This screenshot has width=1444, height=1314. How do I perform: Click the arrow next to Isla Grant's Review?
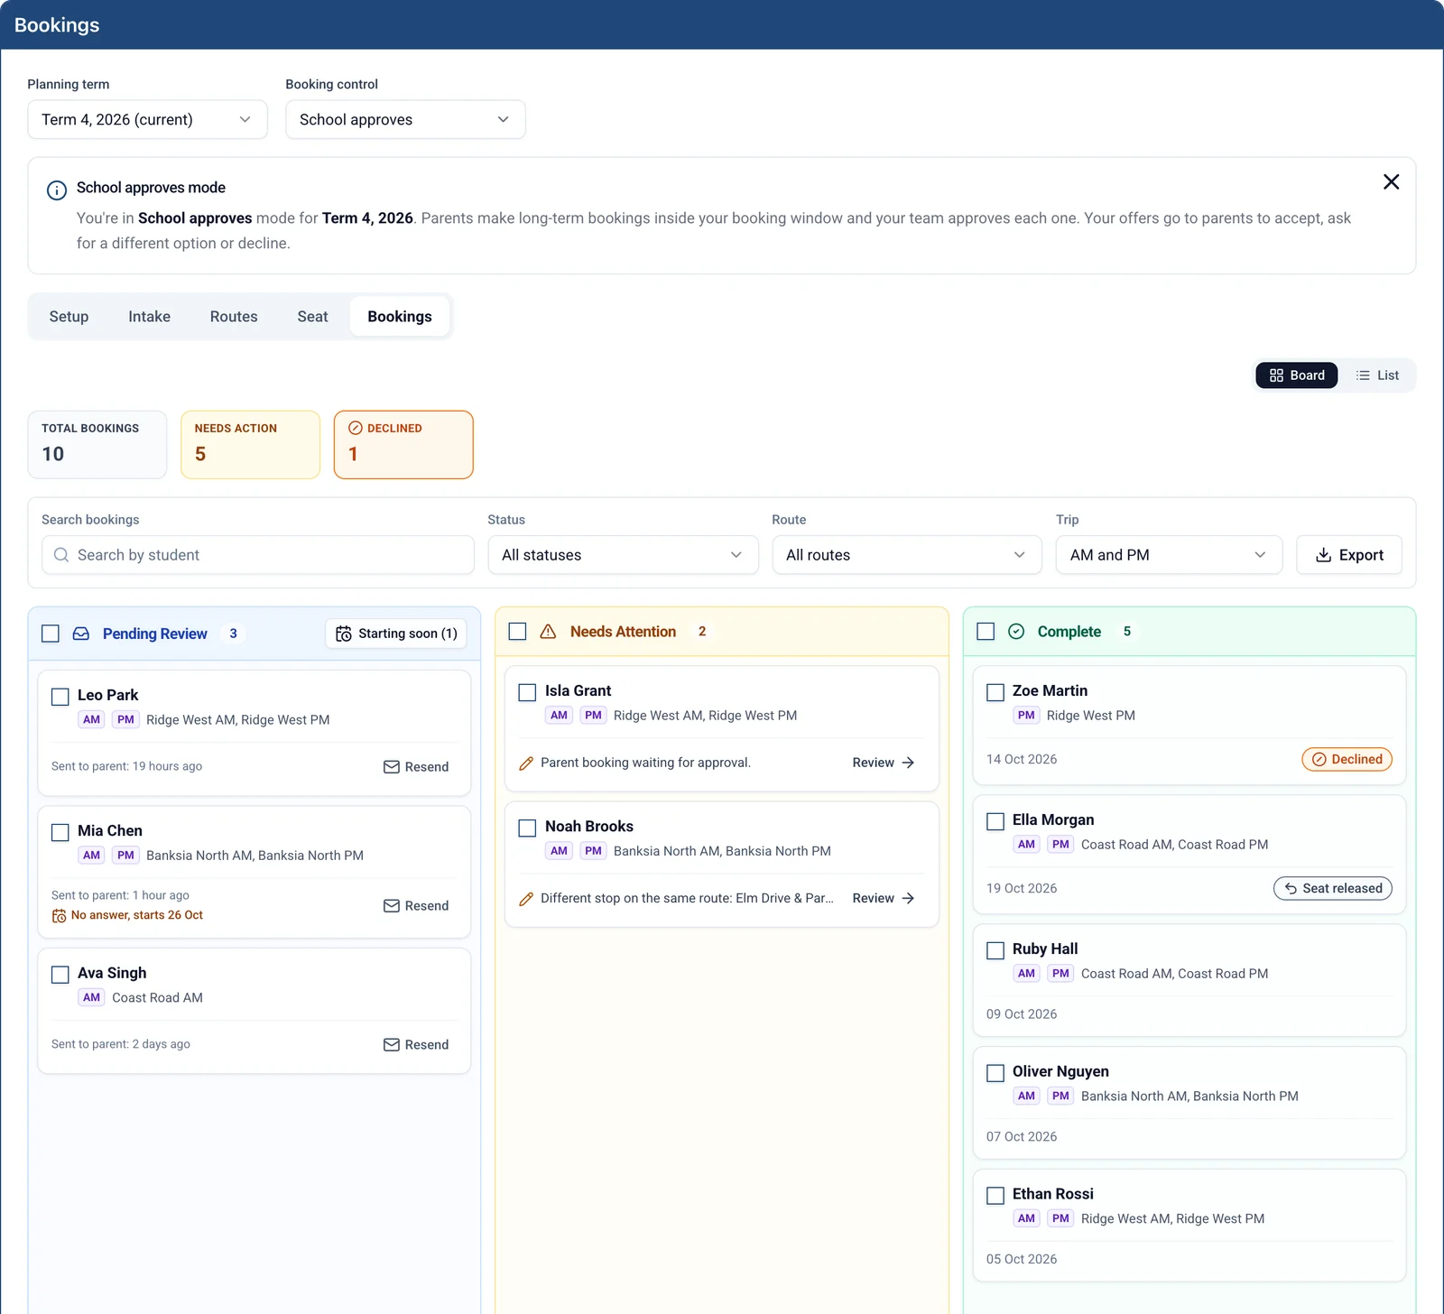coord(908,763)
